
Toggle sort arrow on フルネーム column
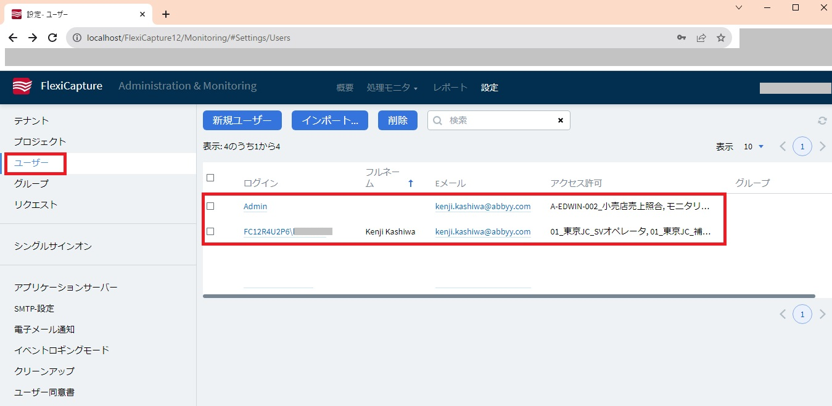tap(411, 183)
